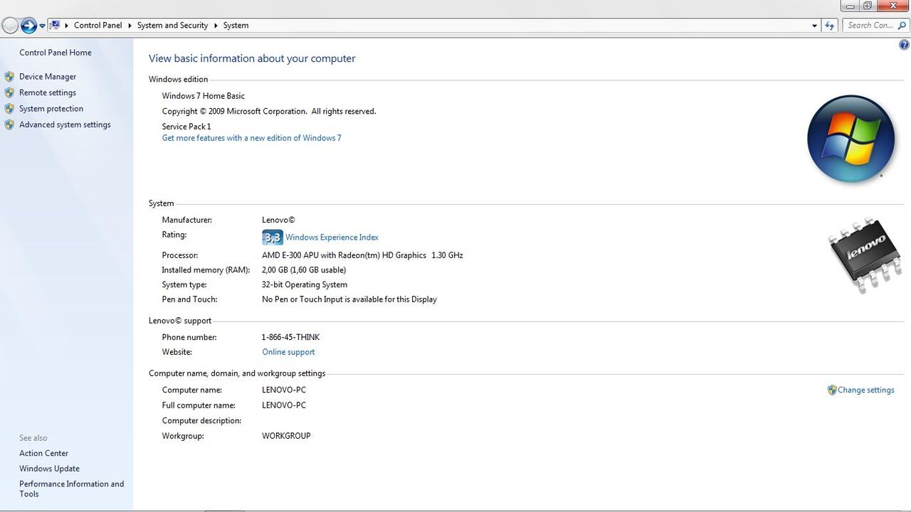Open Performance Information and Tools

click(71, 489)
